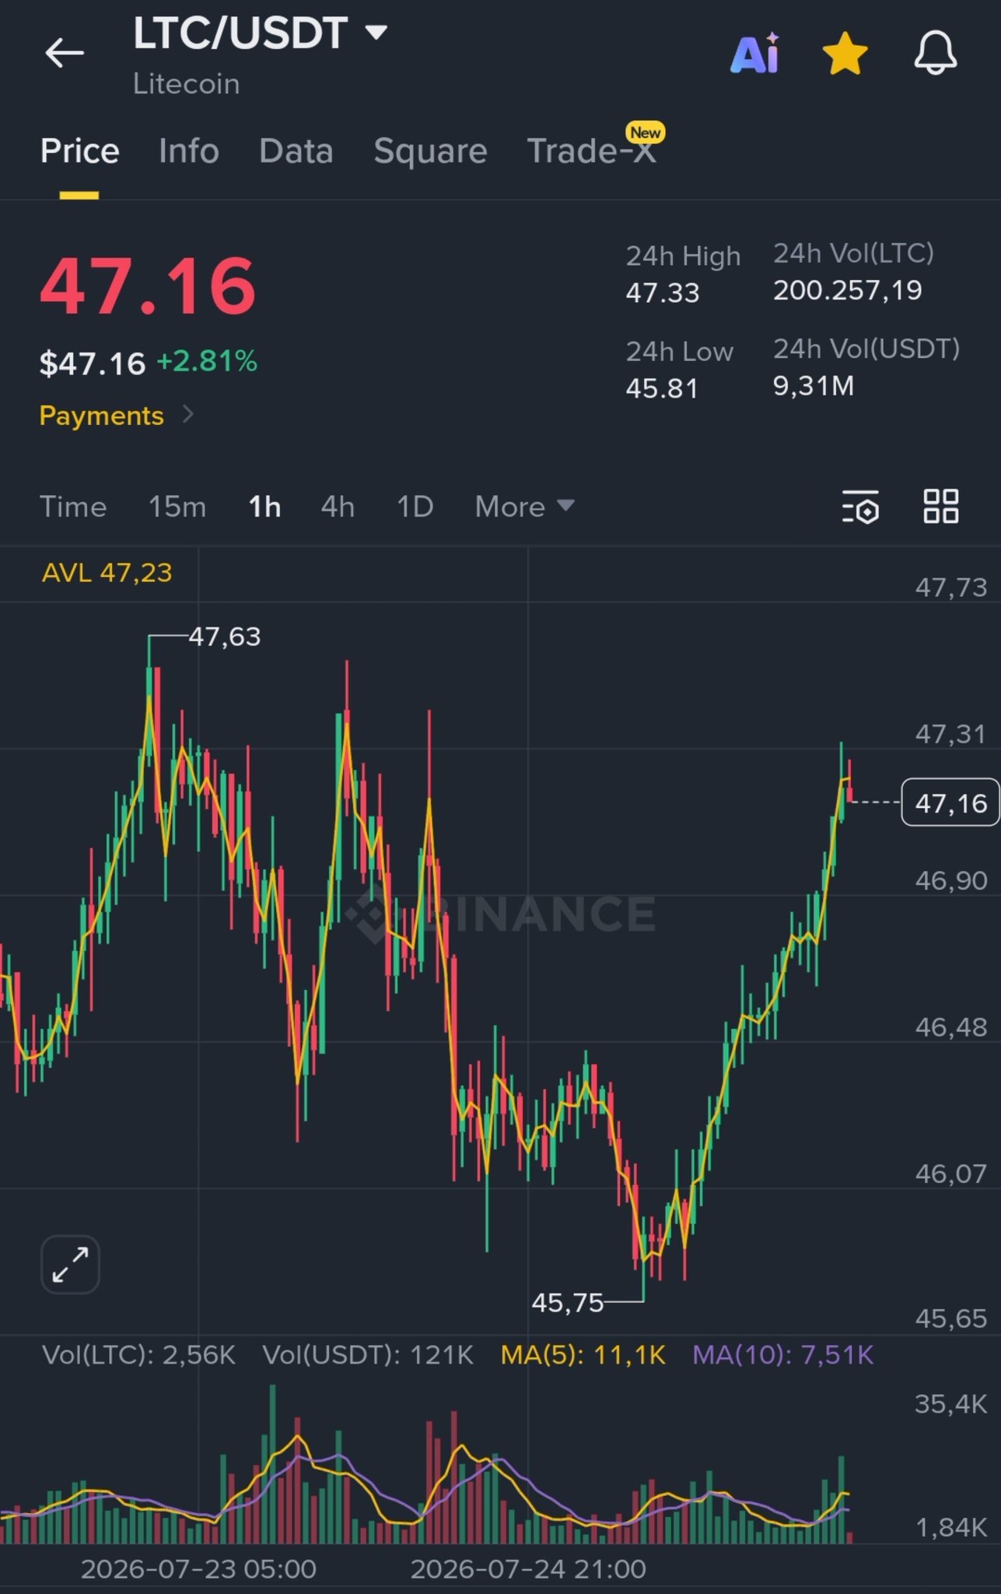Open the Trade-X tab
Image resolution: width=1001 pixels, height=1594 pixels.
click(593, 149)
